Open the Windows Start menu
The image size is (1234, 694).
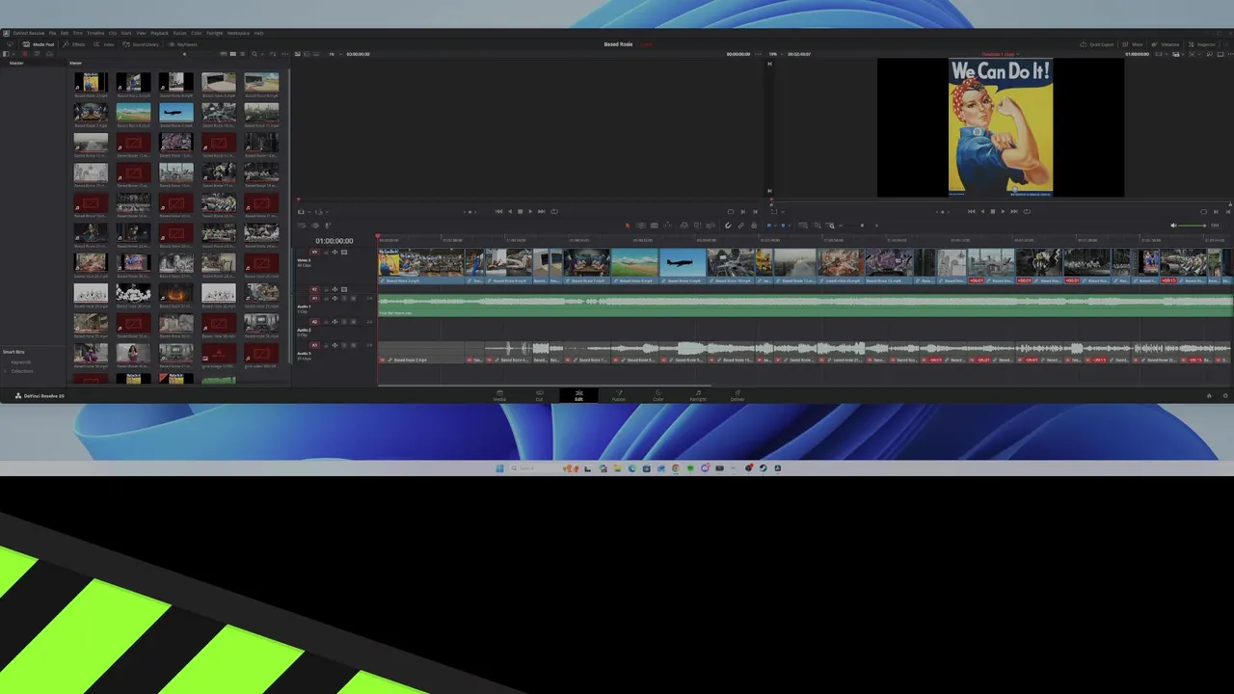(499, 468)
